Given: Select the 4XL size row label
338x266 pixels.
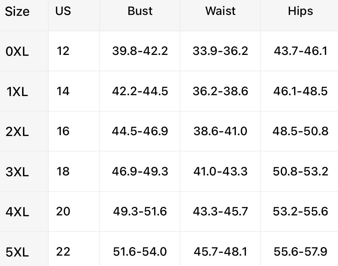Looking at the screenshot, I should pos(17,212).
